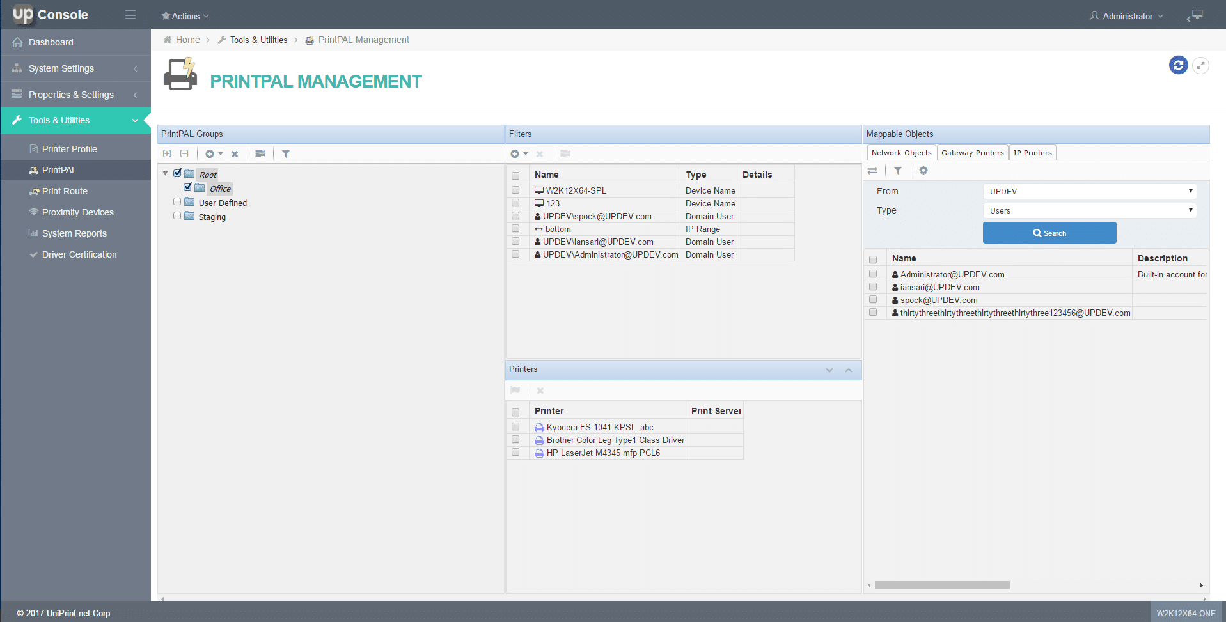This screenshot has width=1226, height=622.
Task: Click the list view icon in PrintPAL Groups toolbar
Action: [260, 153]
